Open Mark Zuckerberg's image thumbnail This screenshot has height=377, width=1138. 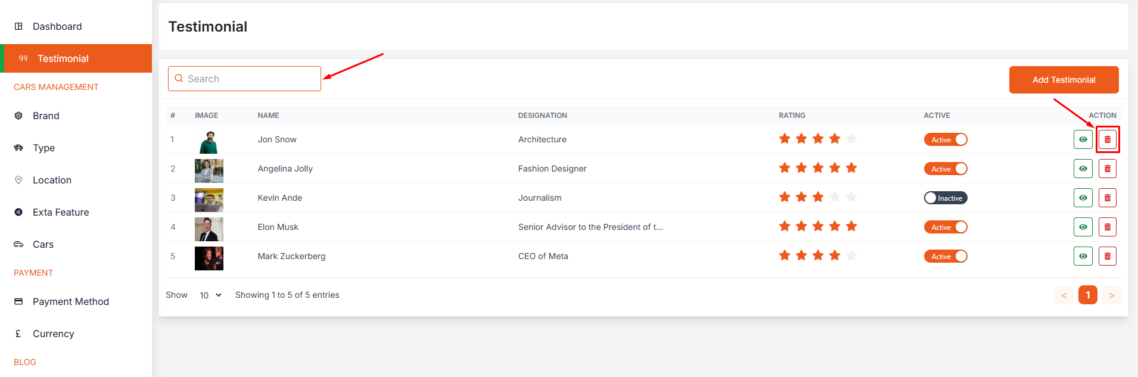[209, 258]
